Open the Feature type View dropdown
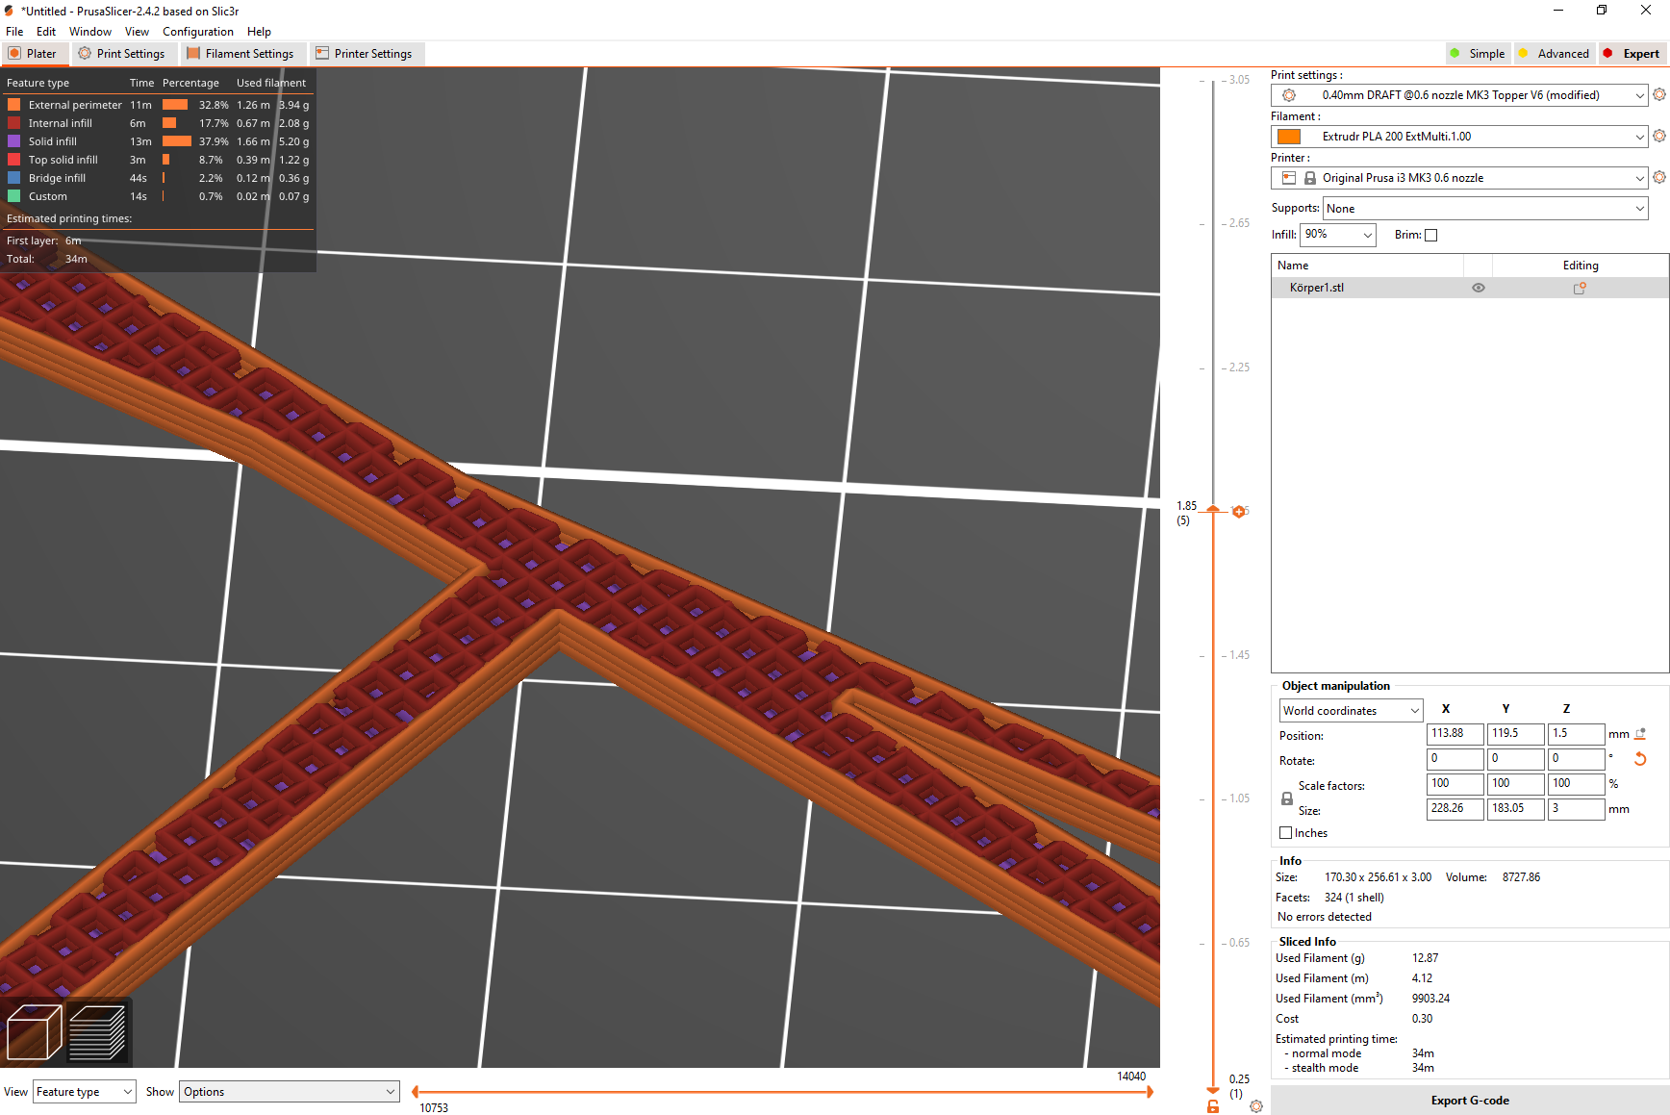 pos(84,1092)
